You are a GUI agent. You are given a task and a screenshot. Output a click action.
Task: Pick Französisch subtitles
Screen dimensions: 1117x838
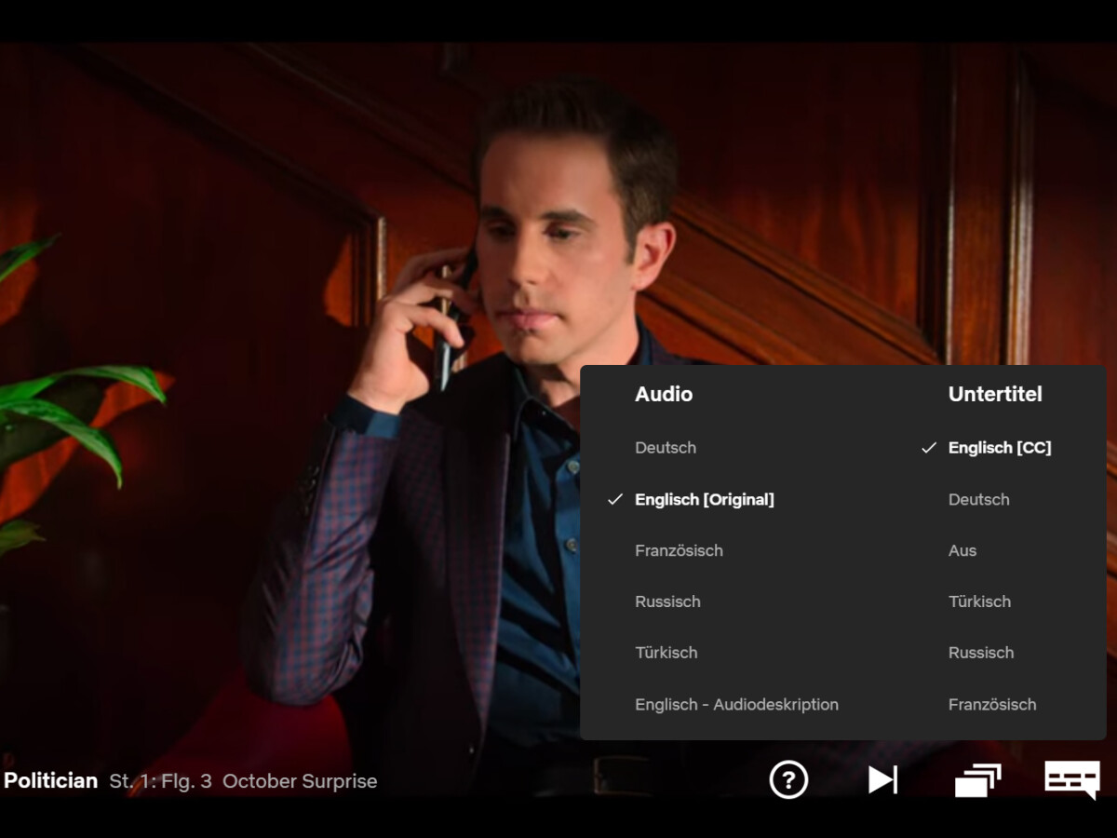point(991,705)
